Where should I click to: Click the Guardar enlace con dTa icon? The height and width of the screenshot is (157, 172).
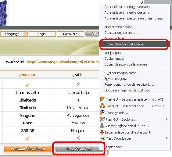102,126
